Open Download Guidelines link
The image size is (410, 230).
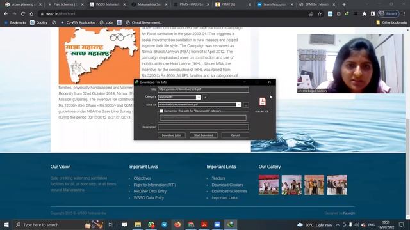click(x=229, y=191)
